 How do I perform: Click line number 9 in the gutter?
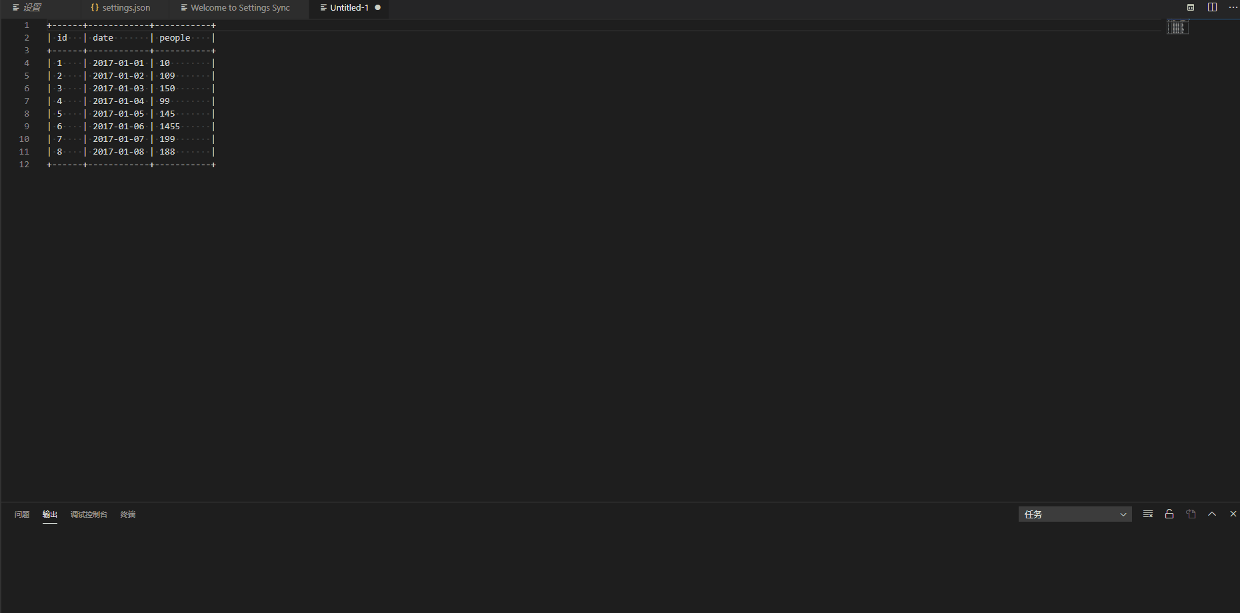(x=27, y=127)
